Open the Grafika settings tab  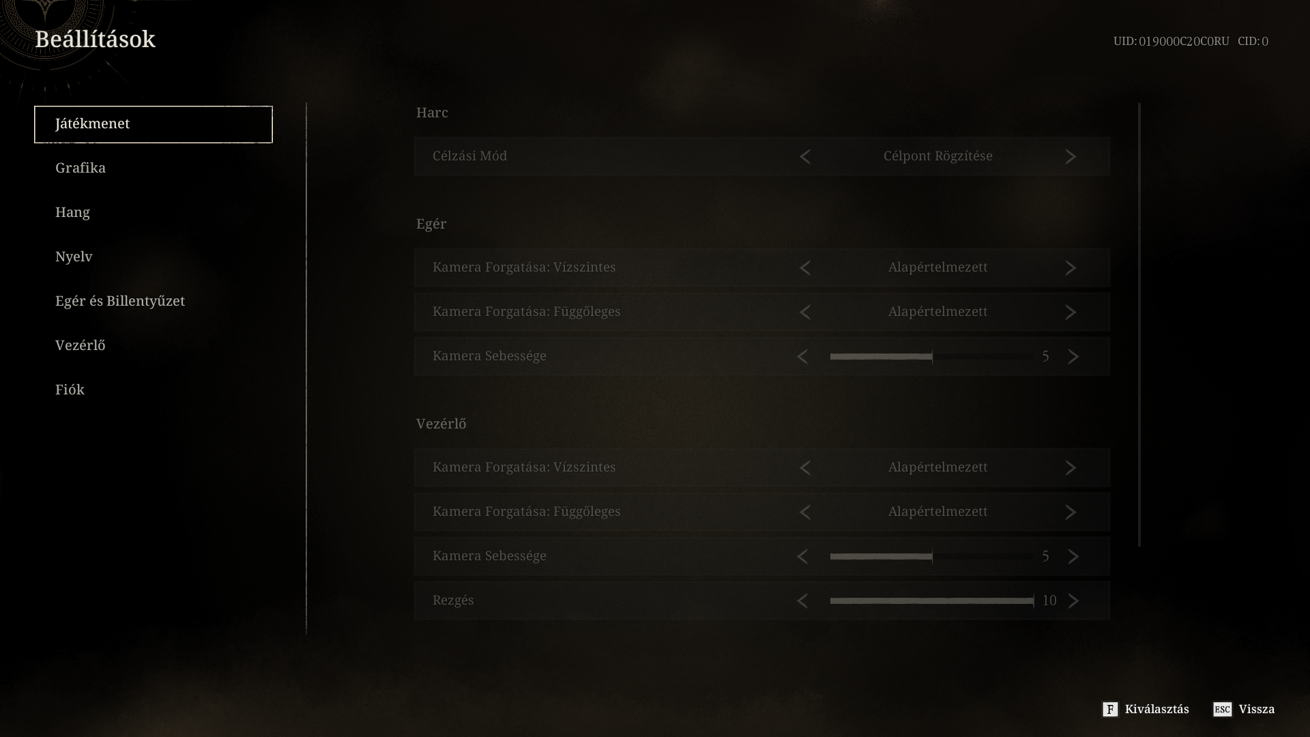pos(81,168)
